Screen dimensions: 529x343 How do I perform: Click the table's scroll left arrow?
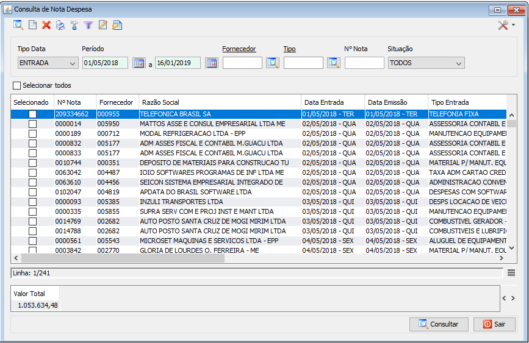point(16,258)
